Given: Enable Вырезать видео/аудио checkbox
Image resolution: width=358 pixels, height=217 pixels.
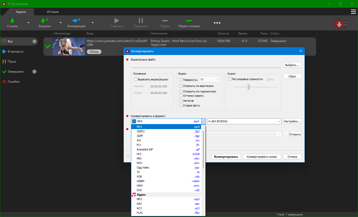Looking at the screenshot, I should (x=136, y=79).
